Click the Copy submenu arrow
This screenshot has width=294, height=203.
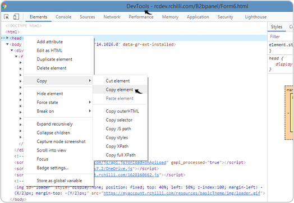click(x=90, y=81)
